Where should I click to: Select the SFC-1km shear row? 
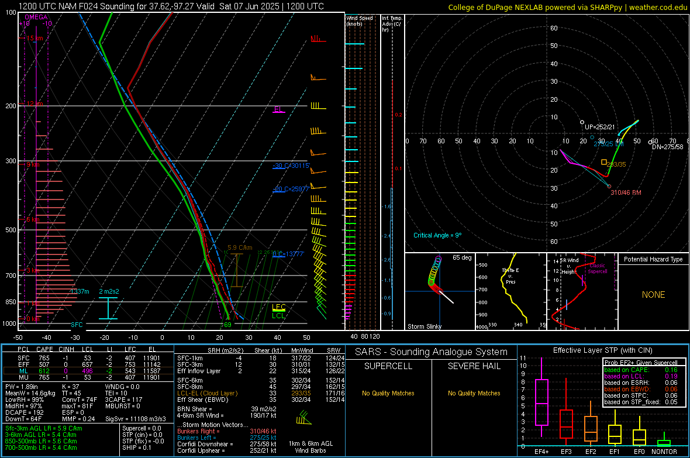pos(261,359)
